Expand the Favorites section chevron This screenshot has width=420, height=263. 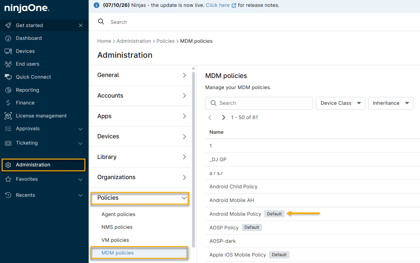[80, 179]
